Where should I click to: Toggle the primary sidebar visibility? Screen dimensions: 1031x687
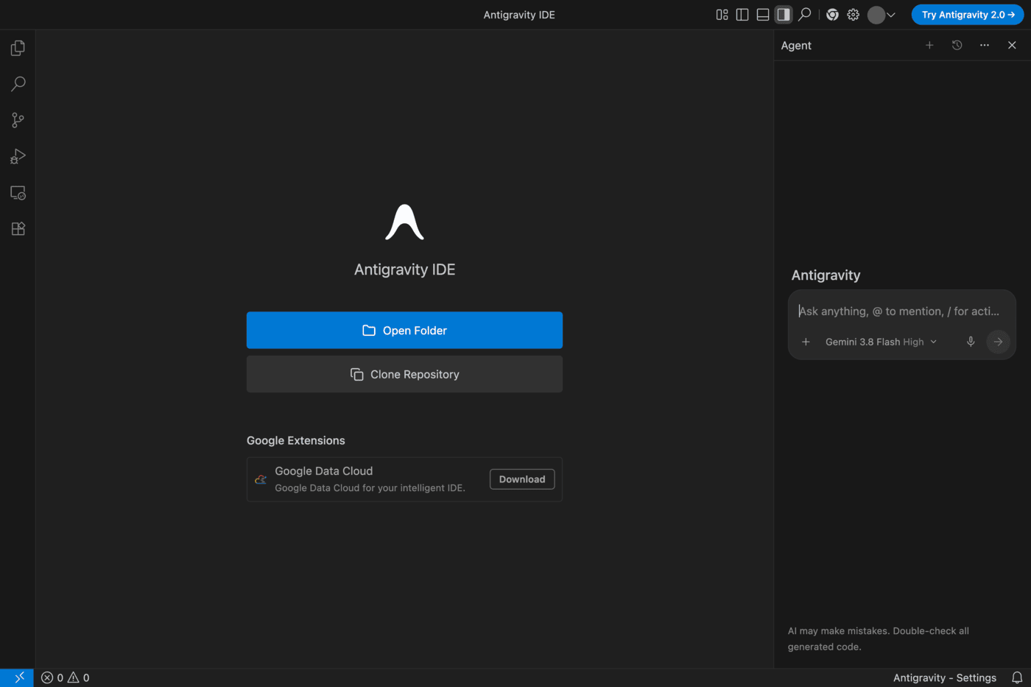(742, 15)
